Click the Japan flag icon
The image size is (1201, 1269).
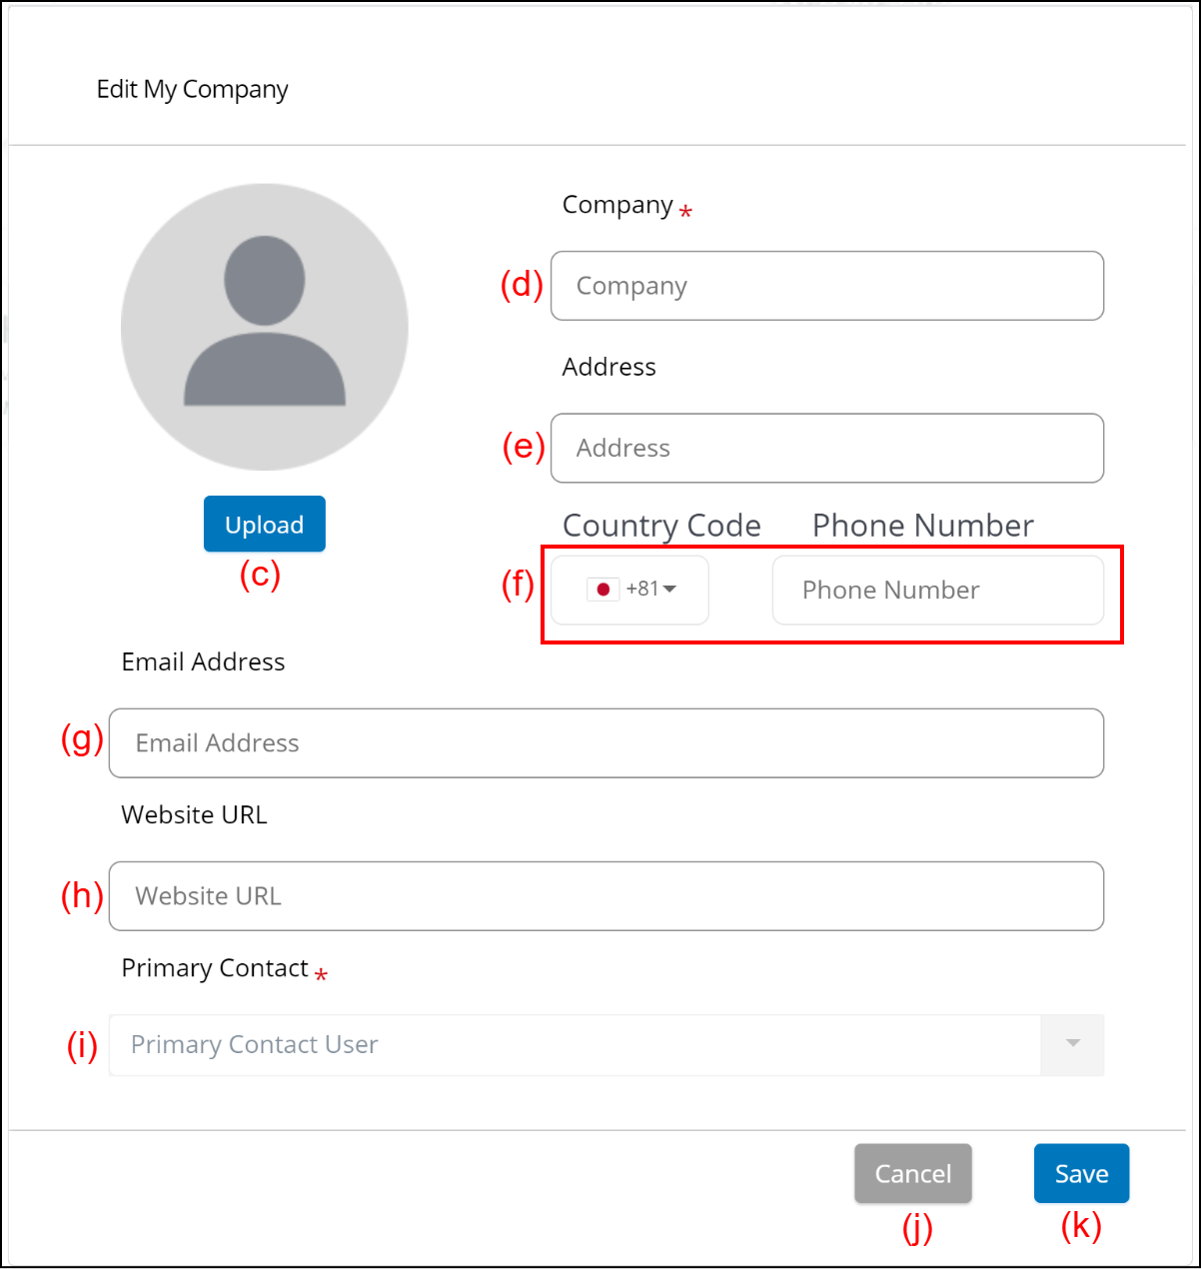[x=602, y=590]
